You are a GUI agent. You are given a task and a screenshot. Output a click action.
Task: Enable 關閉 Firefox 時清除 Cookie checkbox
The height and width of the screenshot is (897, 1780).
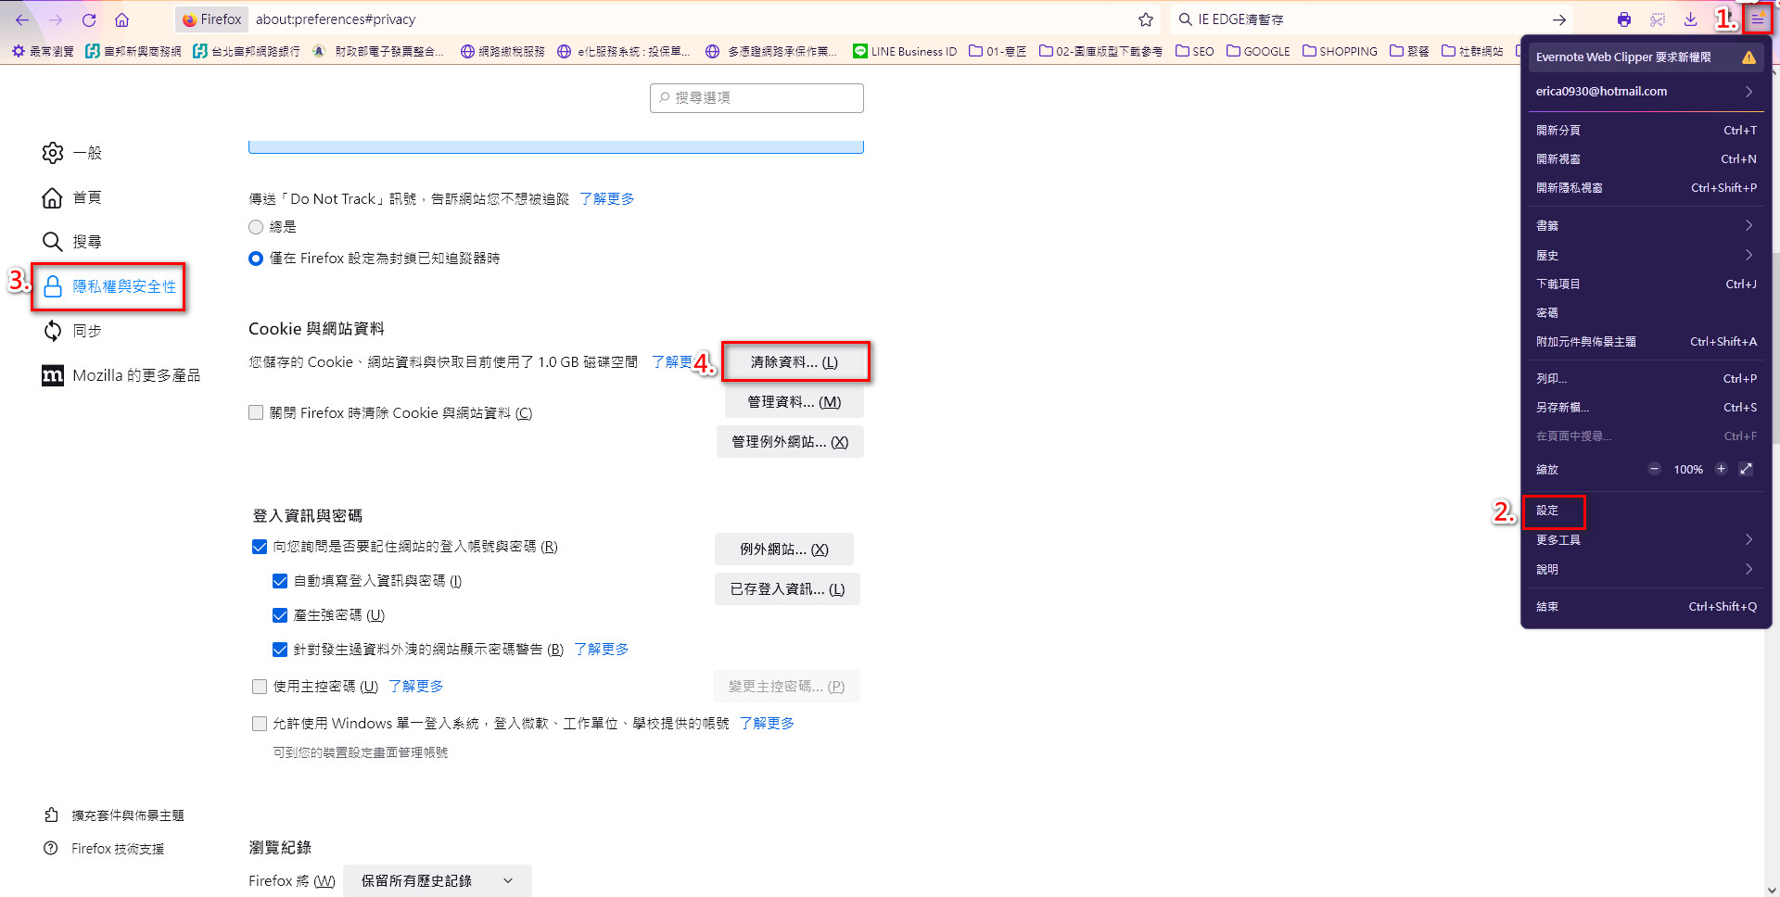coord(256,413)
